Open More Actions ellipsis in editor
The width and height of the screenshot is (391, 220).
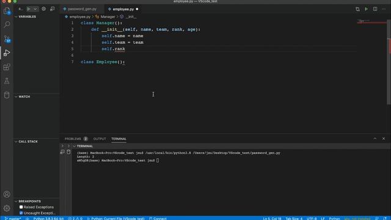coord(384,9)
